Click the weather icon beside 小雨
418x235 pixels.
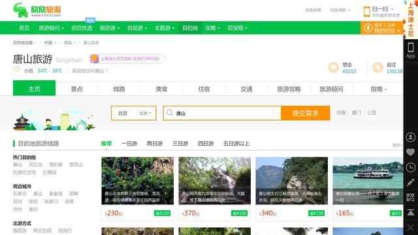(x=17, y=70)
